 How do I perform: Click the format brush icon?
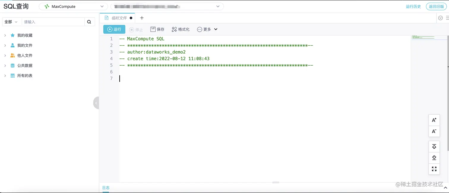174,29
